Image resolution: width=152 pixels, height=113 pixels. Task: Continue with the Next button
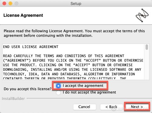tap(137, 107)
